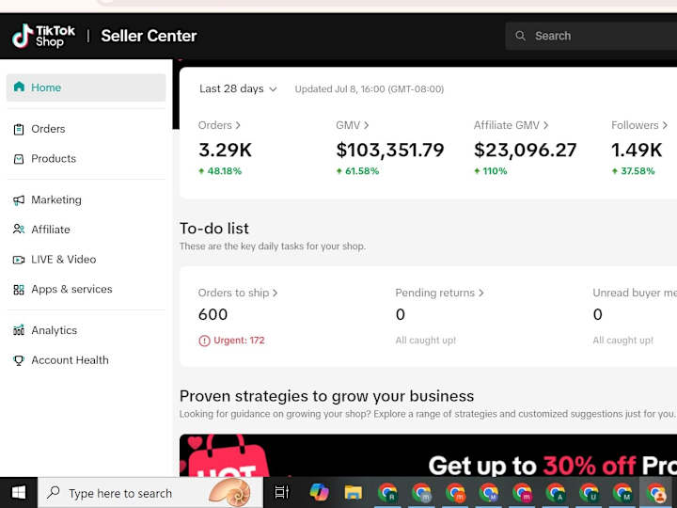The height and width of the screenshot is (508, 677).
Task: Navigate to Affiliate section in sidebar
Action: click(x=51, y=230)
